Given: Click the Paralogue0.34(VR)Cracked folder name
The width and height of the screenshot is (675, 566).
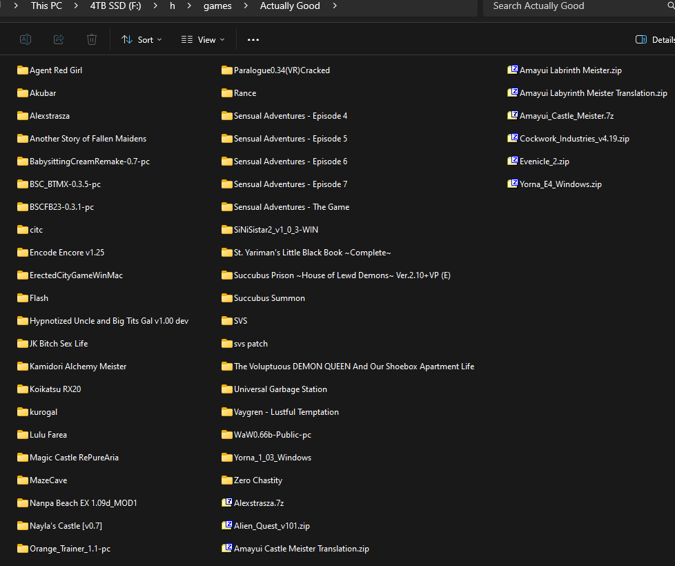Looking at the screenshot, I should pyautogui.click(x=282, y=70).
